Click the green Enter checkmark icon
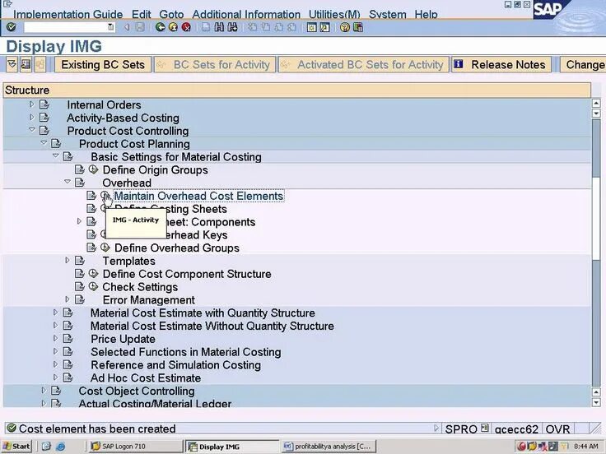The image size is (606, 454). pyautogui.click(x=12, y=27)
